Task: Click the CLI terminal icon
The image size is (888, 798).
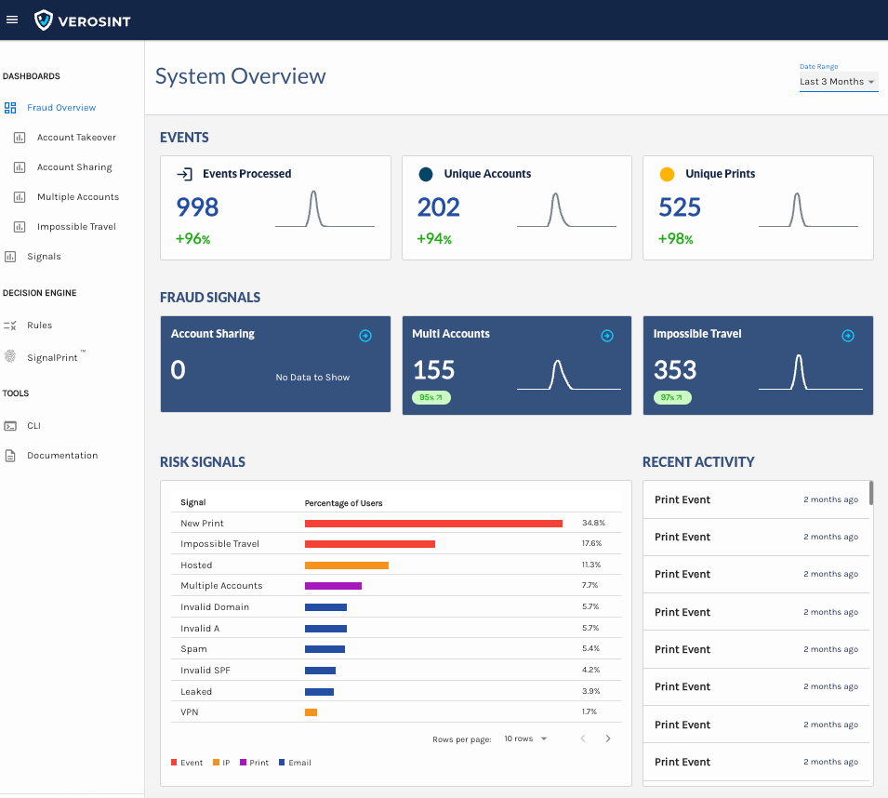Action: (10, 426)
